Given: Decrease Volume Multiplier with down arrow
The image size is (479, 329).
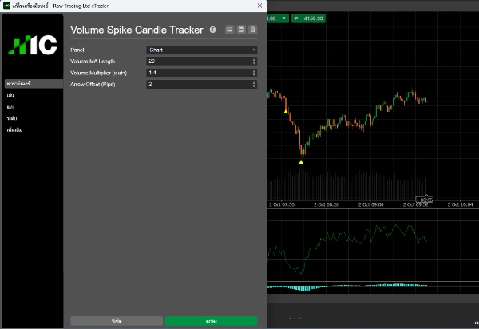Looking at the screenshot, I should (254, 74).
